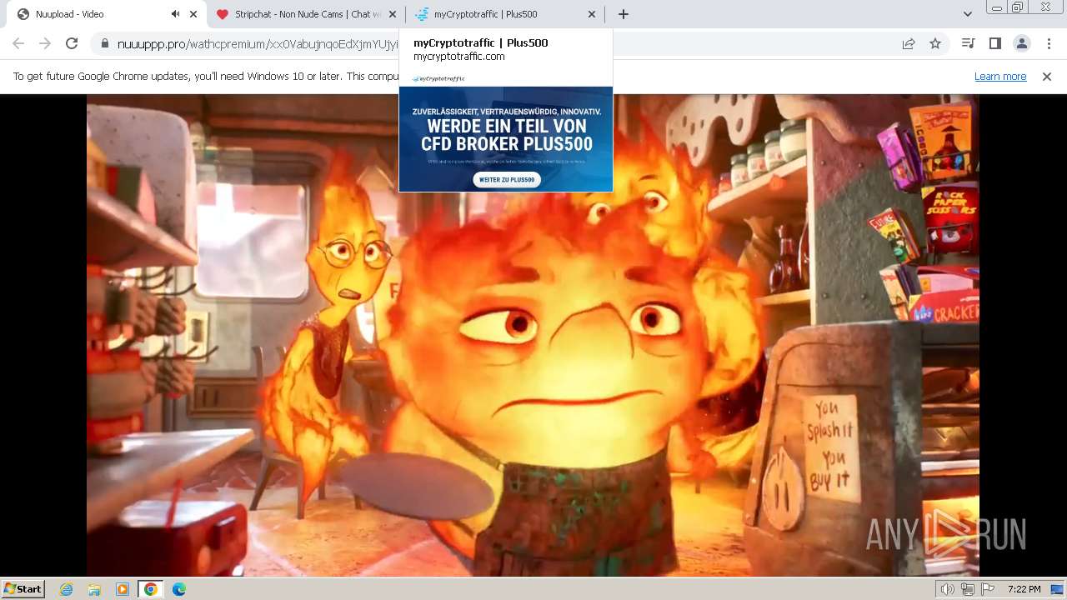Click the Learn more link
The height and width of the screenshot is (600, 1067).
(1000, 77)
